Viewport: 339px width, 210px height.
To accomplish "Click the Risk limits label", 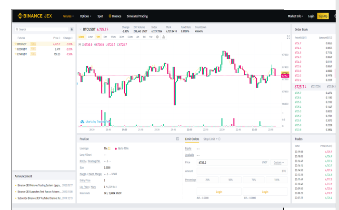I will [x=85, y=193].
